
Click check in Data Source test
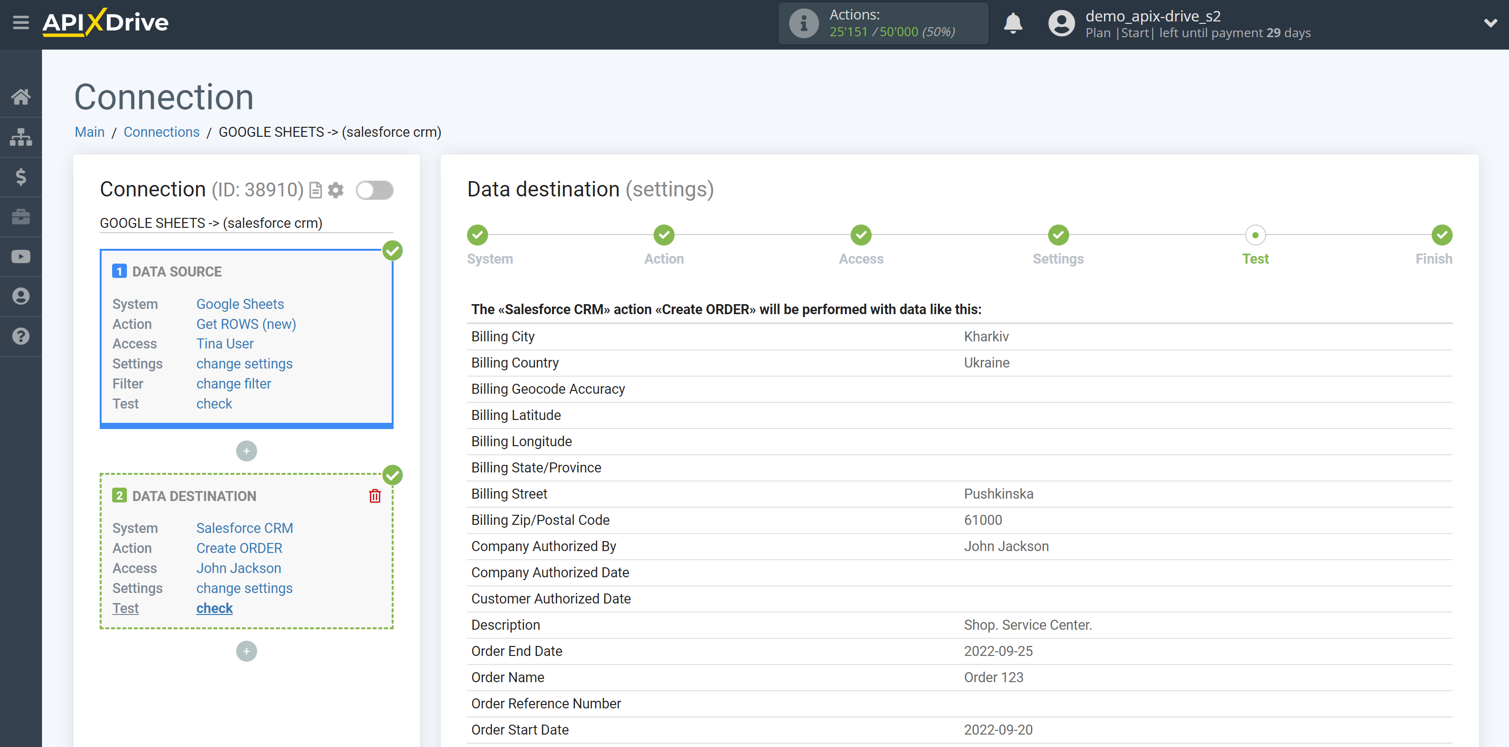[214, 403]
